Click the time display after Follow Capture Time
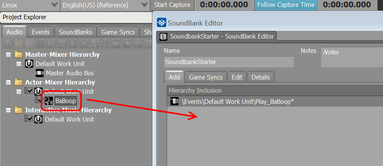The width and height of the screenshot is (383, 166). coord(347,5)
